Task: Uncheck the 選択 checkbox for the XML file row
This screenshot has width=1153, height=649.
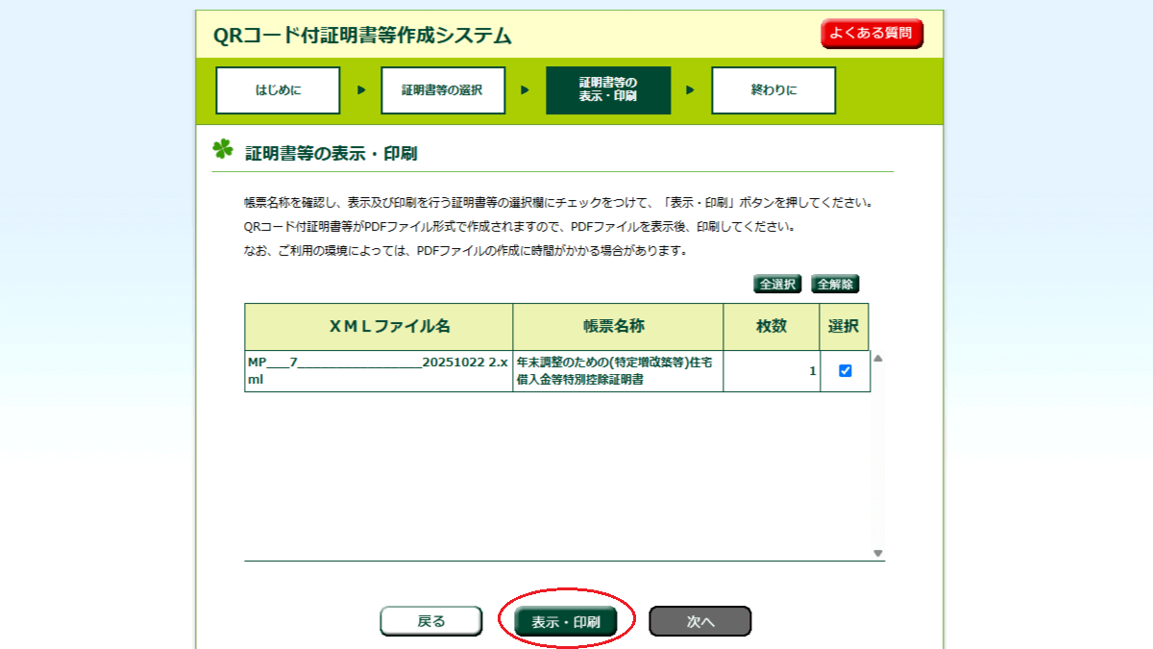Action: point(846,371)
